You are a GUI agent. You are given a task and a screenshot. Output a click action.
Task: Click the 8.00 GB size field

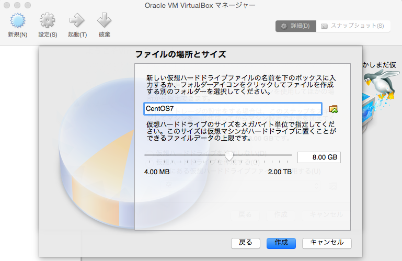coord(319,157)
